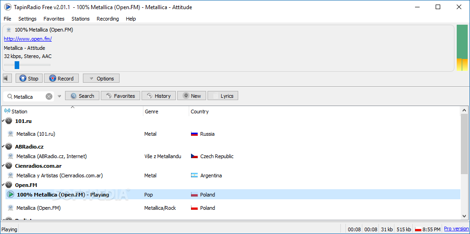Open the Recording menu
The image size is (470, 234).
(x=108, y=19)
